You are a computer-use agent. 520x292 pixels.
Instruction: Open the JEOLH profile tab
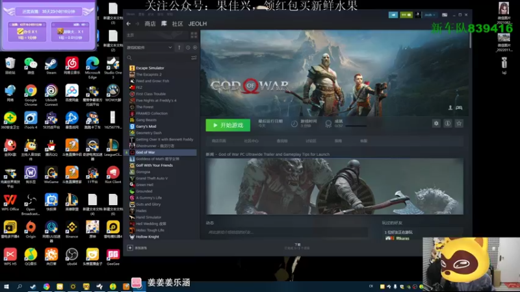pyautogui.click(x=198, y=24)
